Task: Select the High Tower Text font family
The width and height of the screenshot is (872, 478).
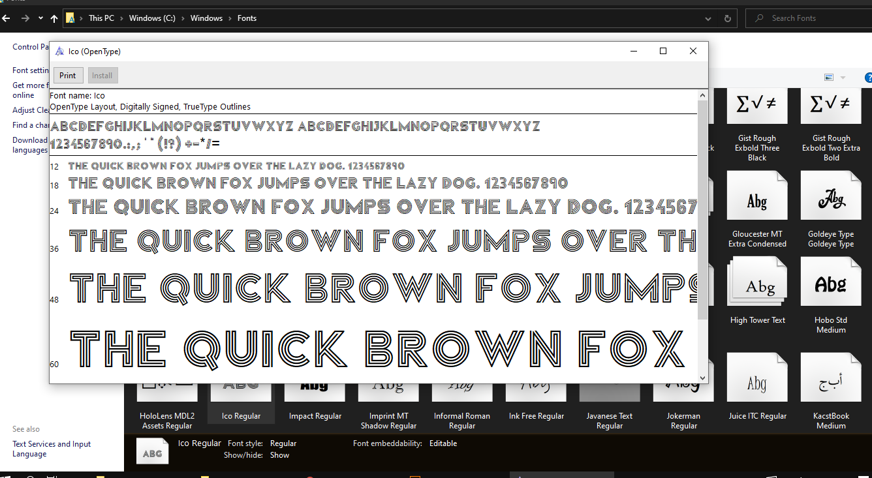Action: click(x=757, y=291)
